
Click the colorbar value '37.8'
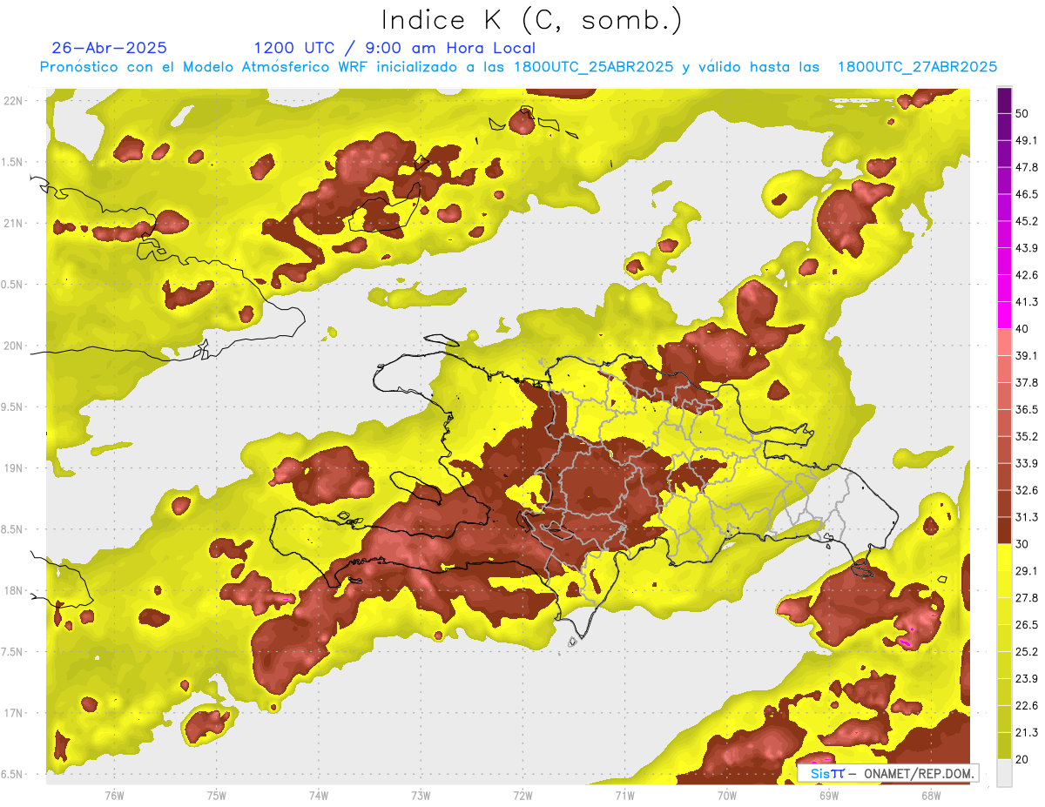(x=1026, y=383)
